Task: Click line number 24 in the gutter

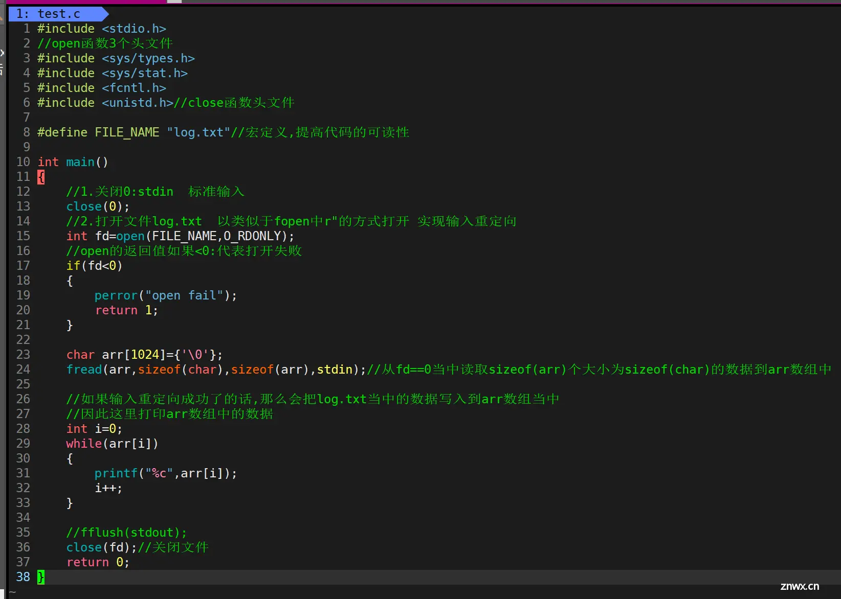Action: tap(23, 370)
